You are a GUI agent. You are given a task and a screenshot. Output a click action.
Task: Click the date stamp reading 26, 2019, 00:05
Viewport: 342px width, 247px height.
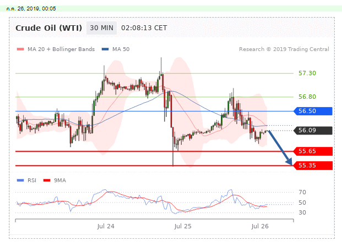point(31,9)
